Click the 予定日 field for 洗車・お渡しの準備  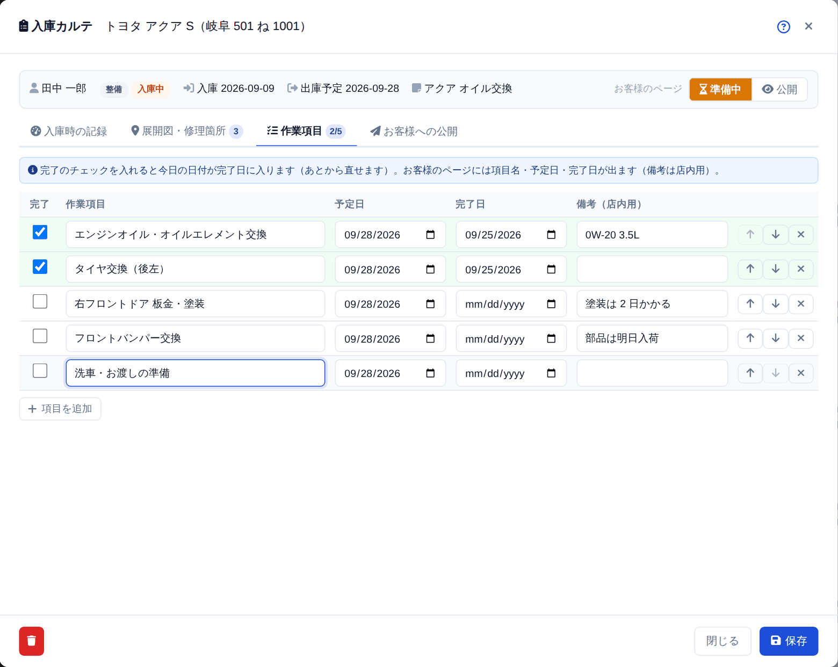point(391,373)
